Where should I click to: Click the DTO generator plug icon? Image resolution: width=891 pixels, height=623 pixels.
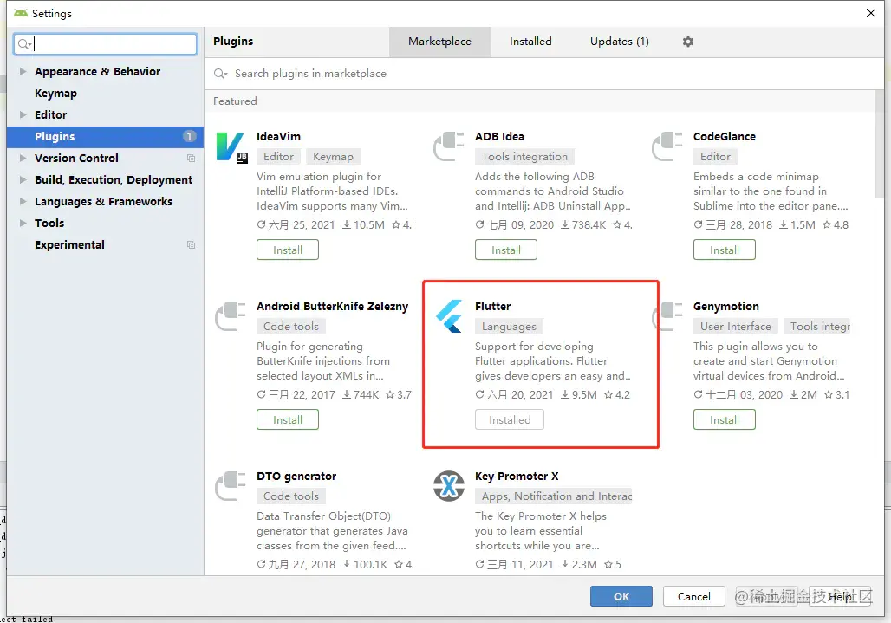[231, 485]
